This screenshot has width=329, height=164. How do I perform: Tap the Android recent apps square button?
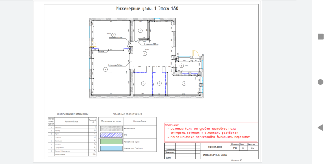tap(320, 36)
